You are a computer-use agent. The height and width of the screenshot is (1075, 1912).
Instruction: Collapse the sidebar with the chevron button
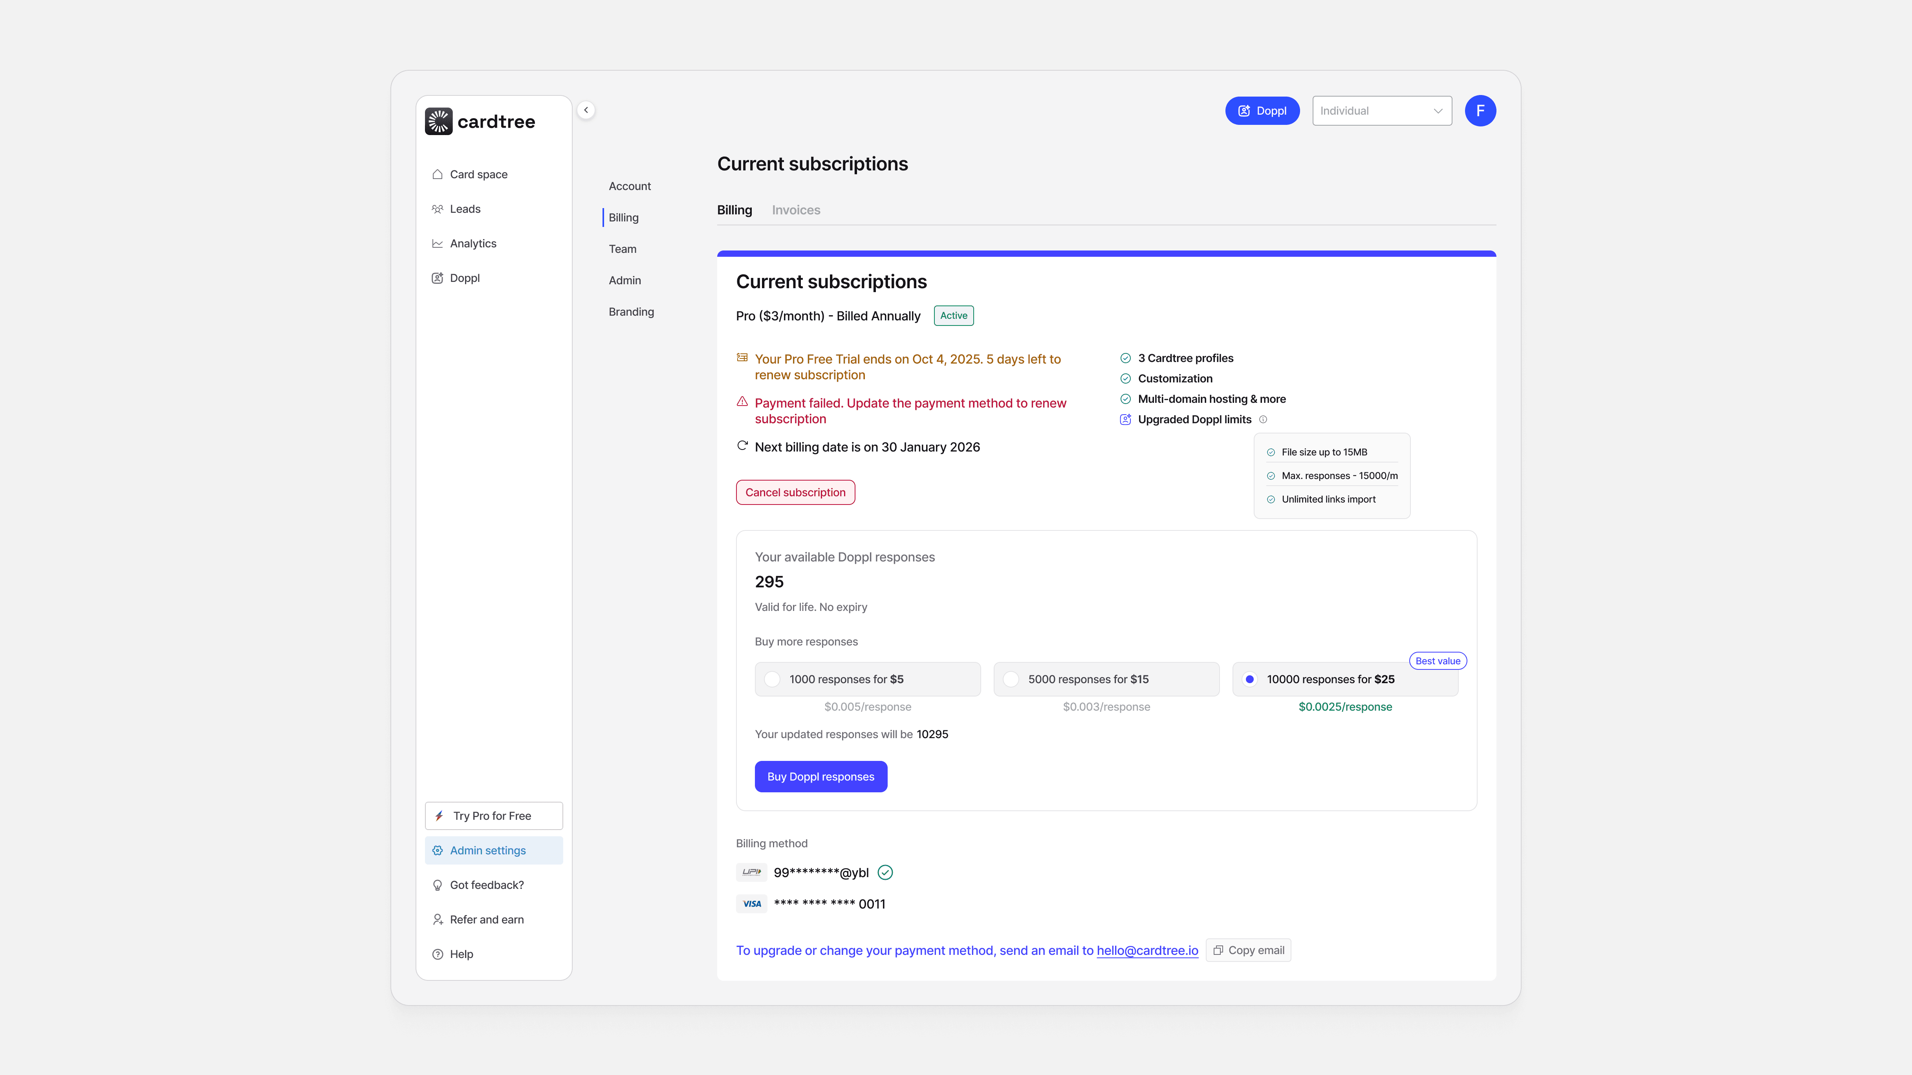[586, 110]
